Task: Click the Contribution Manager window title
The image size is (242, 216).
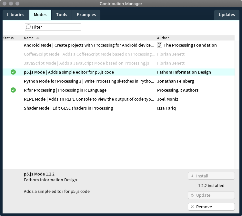Action: [x=121, y=4]
